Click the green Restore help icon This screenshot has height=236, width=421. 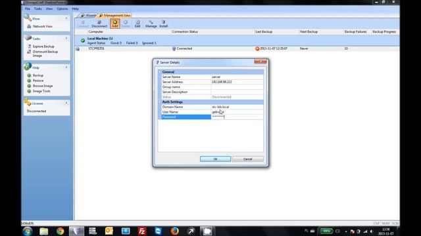click(x=29, y=81)
